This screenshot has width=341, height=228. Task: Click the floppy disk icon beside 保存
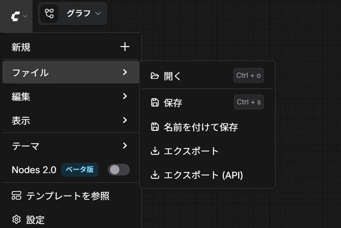click(x=155, y=102)
